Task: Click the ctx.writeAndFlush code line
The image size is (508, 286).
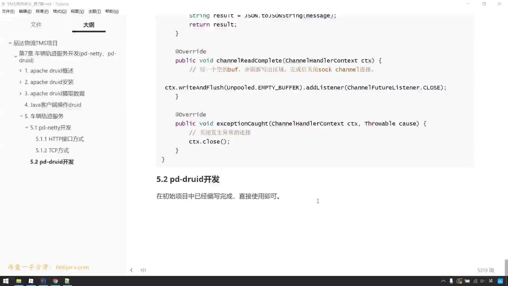Action: [x=305, y=88]
